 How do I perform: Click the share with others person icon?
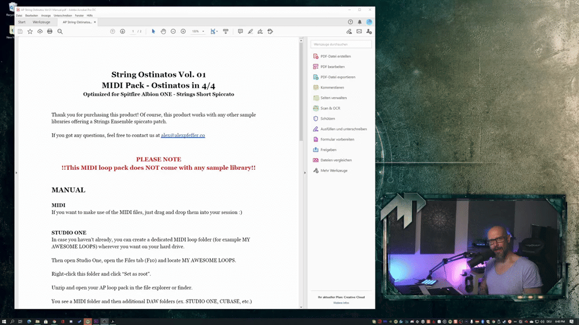pyautogui.click(x=369, y=32)
